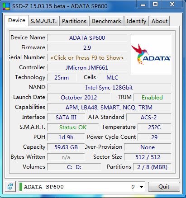This screenshot has height=198, width=186.
Task: Click the Capabilities value APM, LBA48, SMART
Action: point(109,107)
